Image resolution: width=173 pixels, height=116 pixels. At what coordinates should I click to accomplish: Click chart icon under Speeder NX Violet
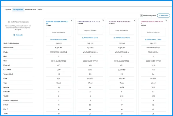(51, 39)
